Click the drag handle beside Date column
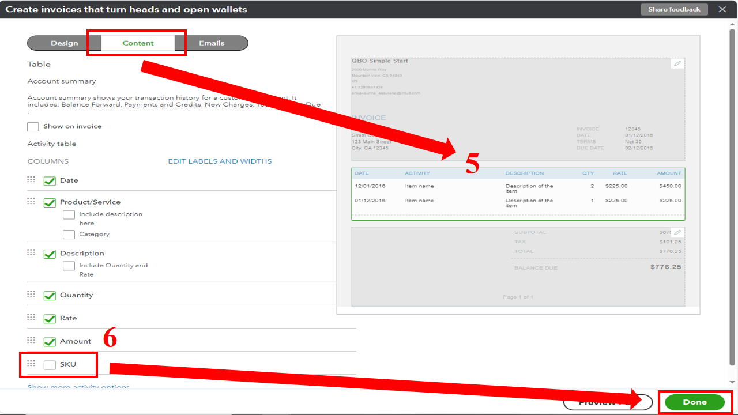738x415 pixels. point(32,179)
